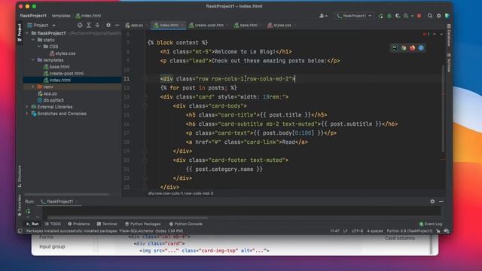This screenshot has width=482, height=271.
Task: Toggle the SciView tool window on right edge
Action: pos(449,62)
